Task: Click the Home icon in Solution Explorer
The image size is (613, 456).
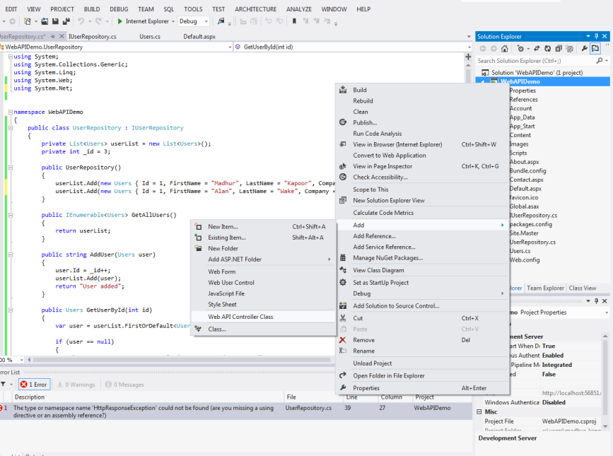Action: tap(505, 48)
